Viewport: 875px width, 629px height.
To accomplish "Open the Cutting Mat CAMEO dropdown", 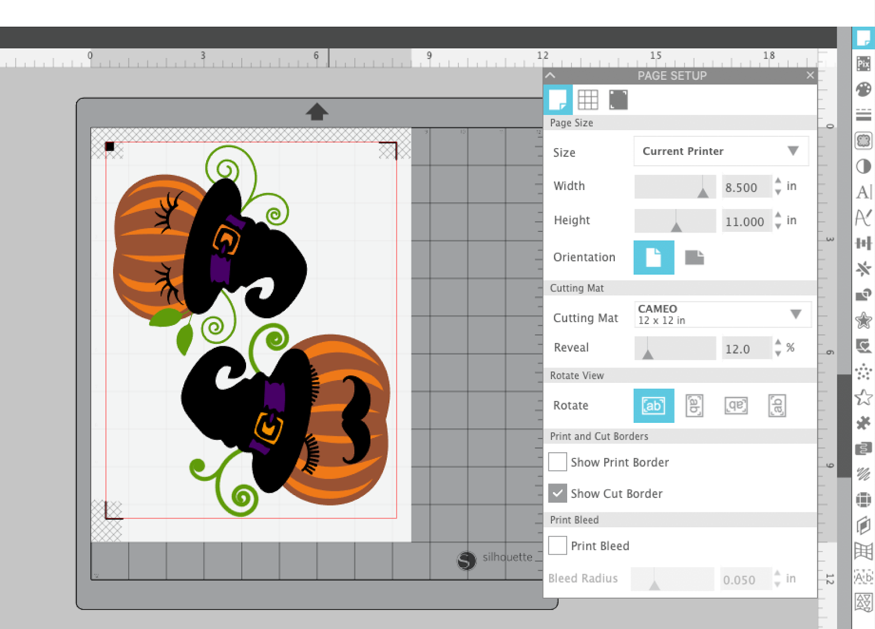I will (722, 314).
